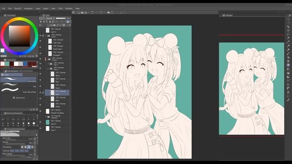The image size is (292, 164).
Task: Pick the transparent checkered swatch
Action: (21, 64)
